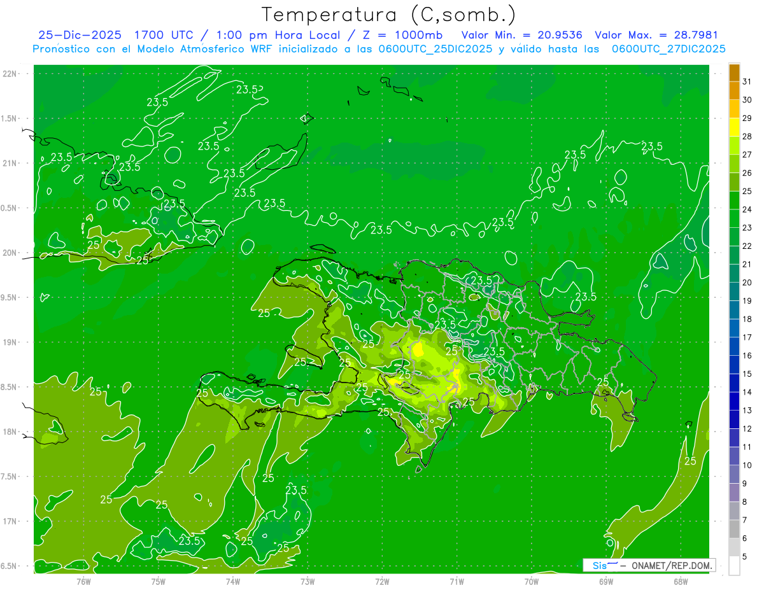764x590 pixels.
Task: Click the legend number 10
Action: click(x=747, y=465)
